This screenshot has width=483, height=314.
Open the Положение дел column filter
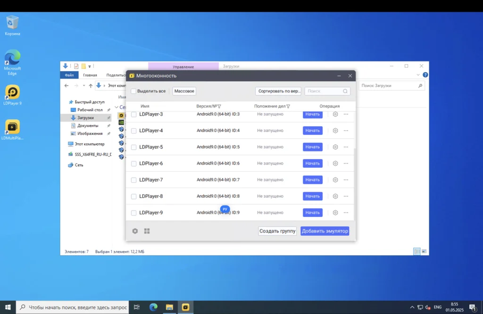tap(288, 106)
